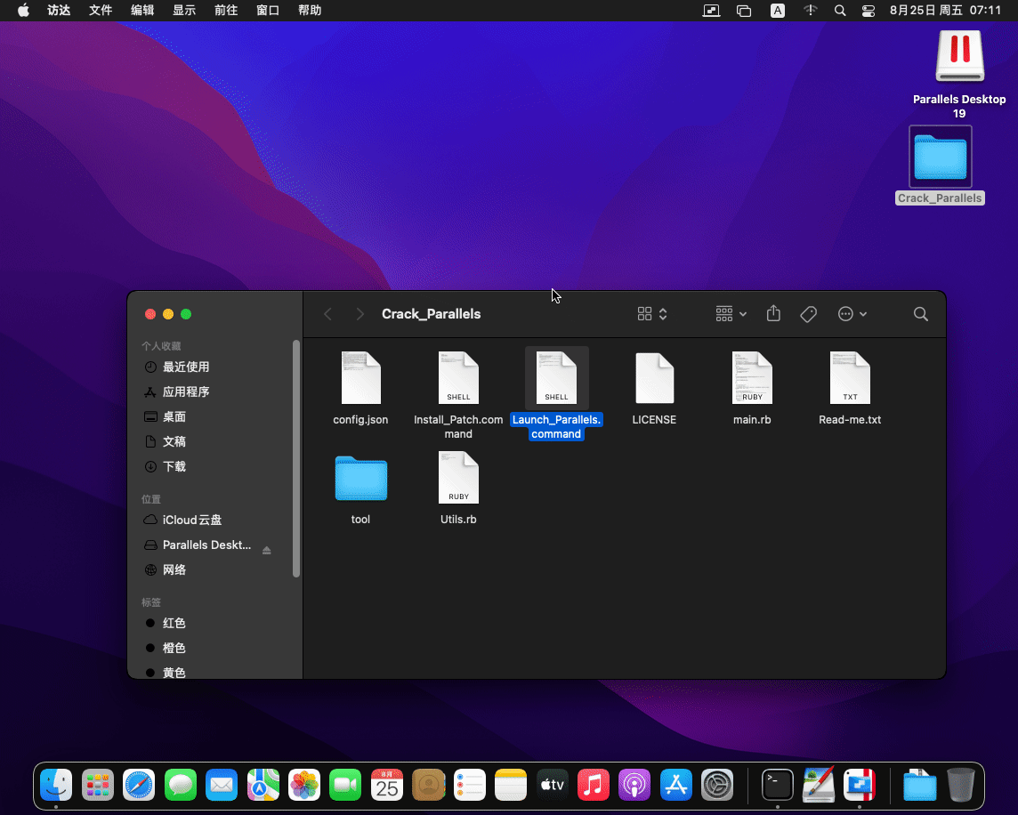Screen dimensions: 1018x815
Task: Open Maps from the Dock
Action: pos(263,785)
